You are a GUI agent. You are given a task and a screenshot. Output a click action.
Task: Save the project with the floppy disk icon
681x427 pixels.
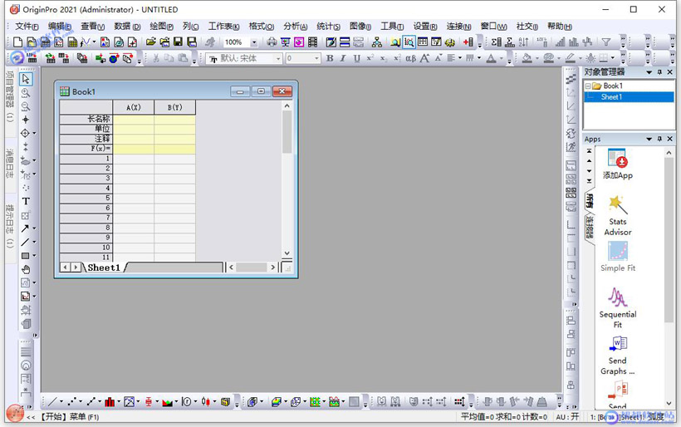point(178,42)
